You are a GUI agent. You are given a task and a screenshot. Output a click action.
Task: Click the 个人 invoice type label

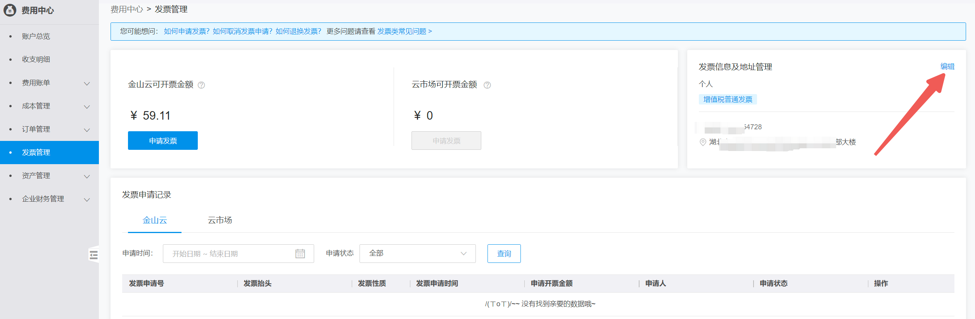pyautogui.click(x=706, y=84)
